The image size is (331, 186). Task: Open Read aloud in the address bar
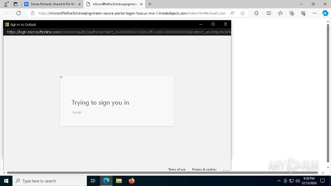click(232, 13)
